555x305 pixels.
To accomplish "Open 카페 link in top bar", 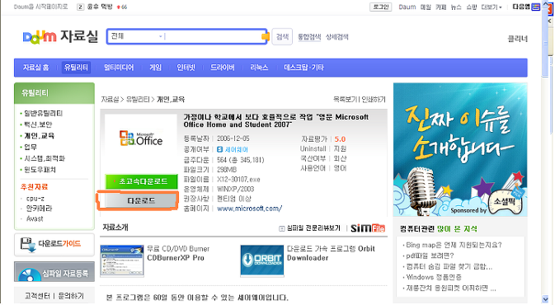I will (440, 7).
